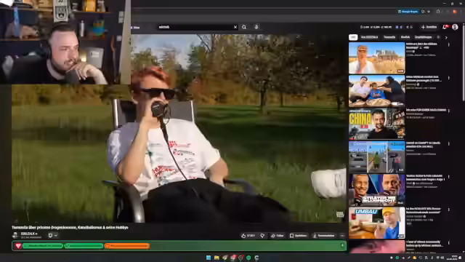Screen dimensions: 465x262
Task: Save video via Speichern button
Action: [299, 236]
